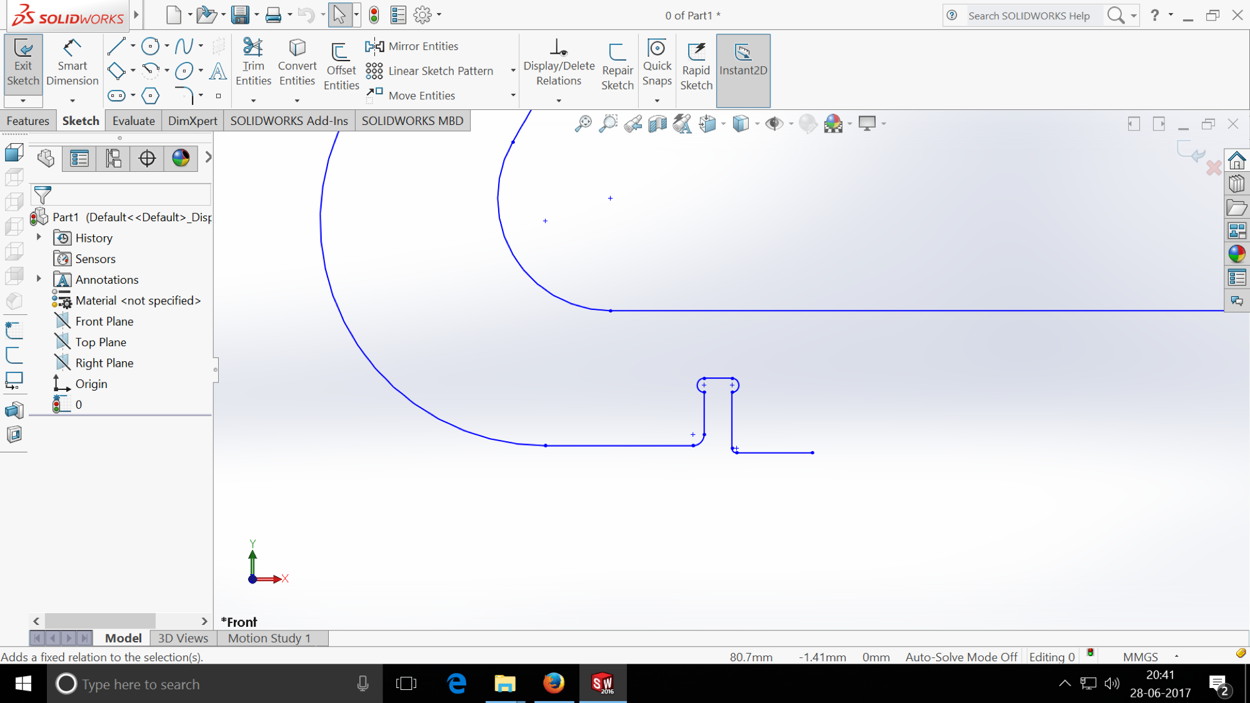Select Right Plane in the tree
The height and width of the screenshot is (703, 1250).
(x=94, y=362)
